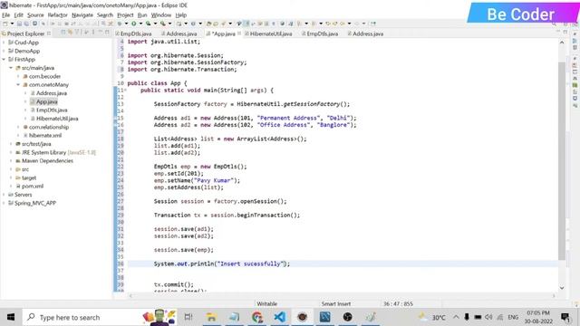Open File Explorer from the taskbar
Screen dimensions: 580x326
pos(211,317)
